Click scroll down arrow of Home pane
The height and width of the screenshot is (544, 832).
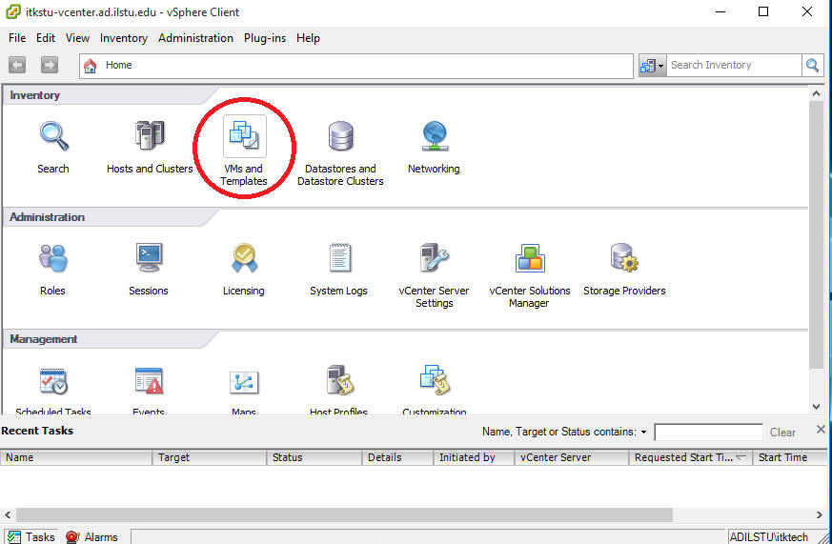816,407
